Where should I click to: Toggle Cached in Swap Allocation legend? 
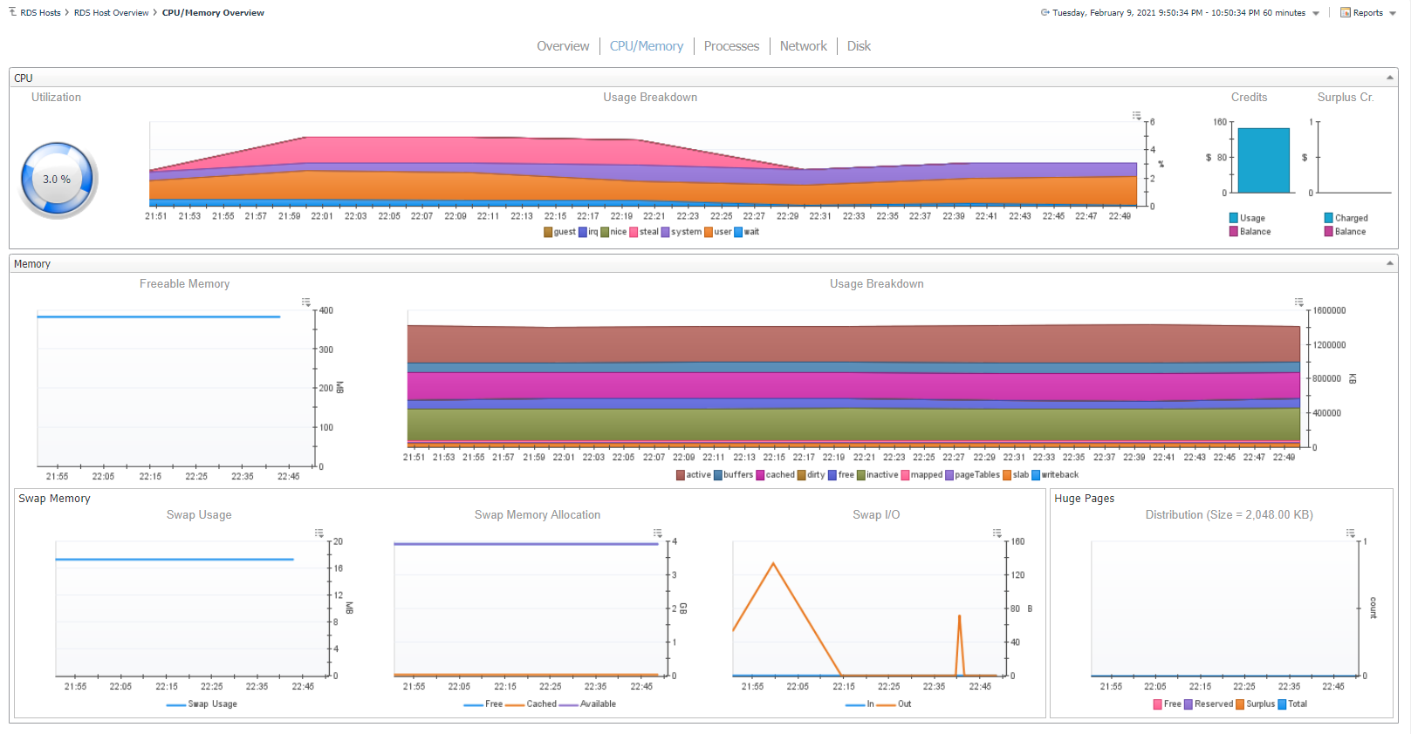click(x=531, y=704)
